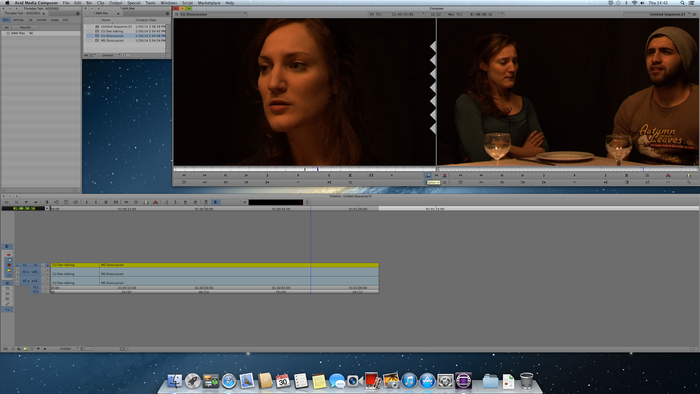Viewport: 700px width, 394px height.
Task: Open the audio meter menu icon
Action: click(x=307, y=202)
